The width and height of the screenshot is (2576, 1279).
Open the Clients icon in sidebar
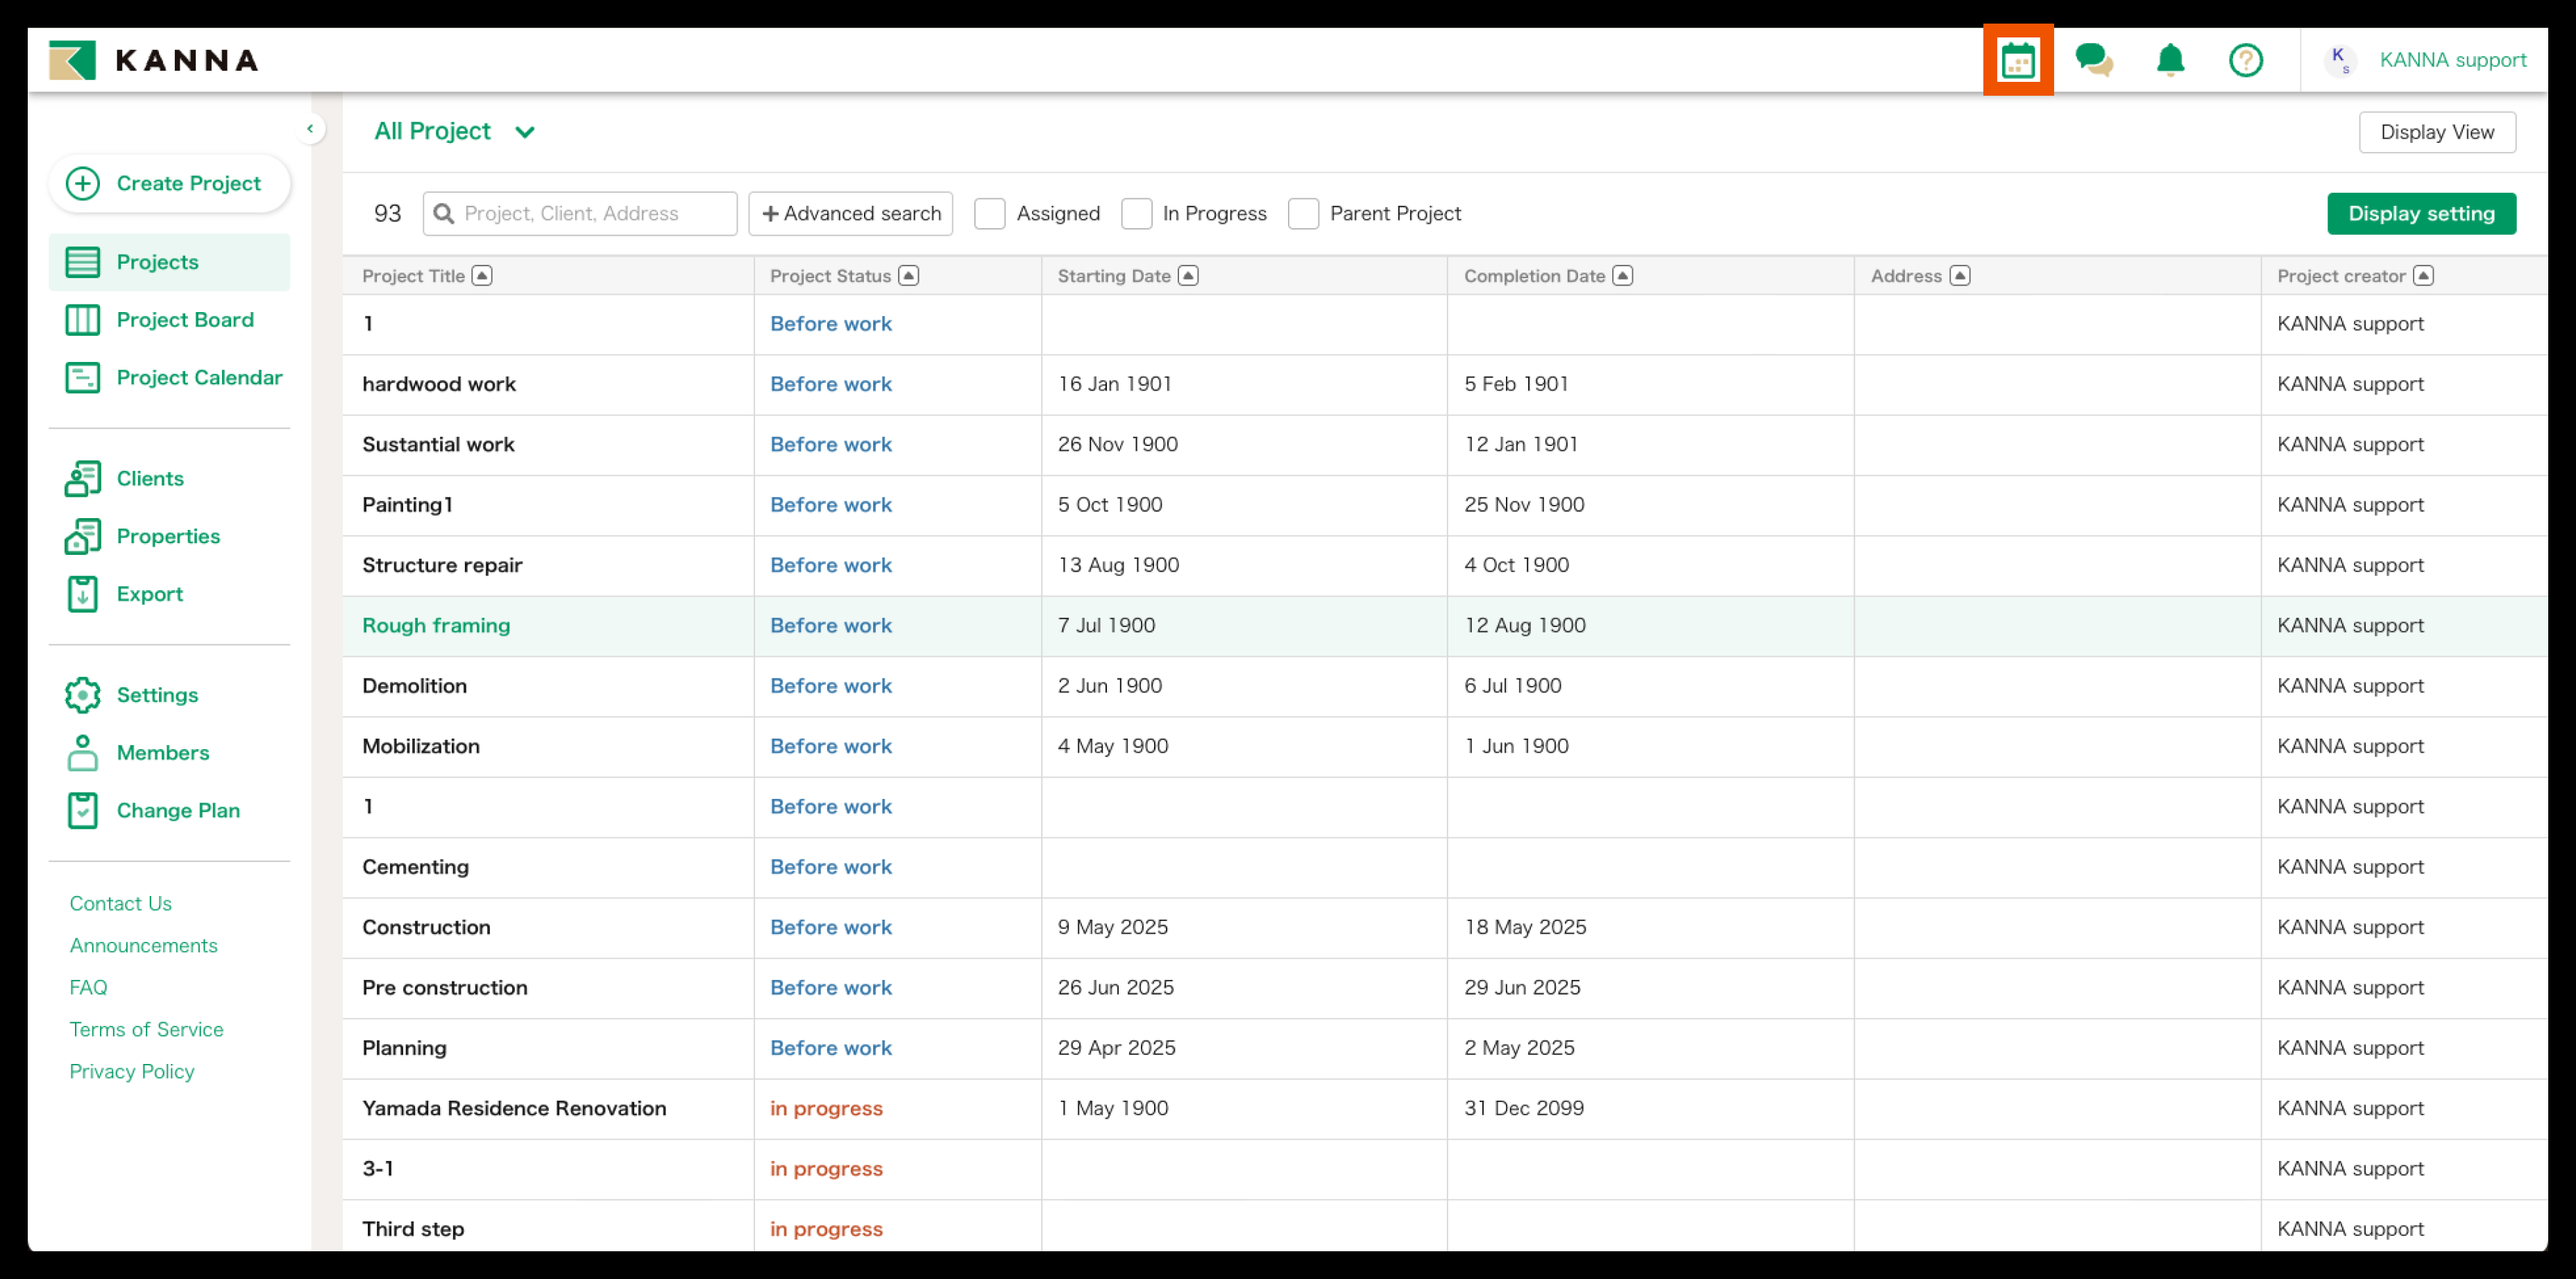pyautogui.click(x=83, y=479)
